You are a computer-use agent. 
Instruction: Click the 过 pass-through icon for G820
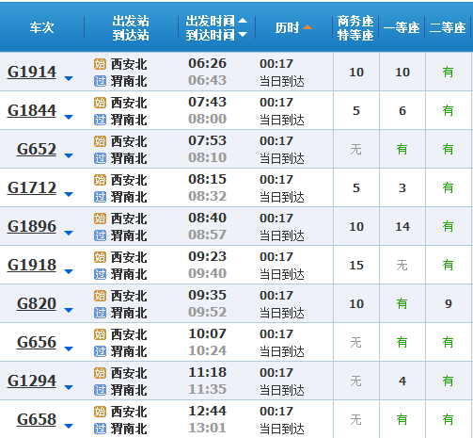100,313
